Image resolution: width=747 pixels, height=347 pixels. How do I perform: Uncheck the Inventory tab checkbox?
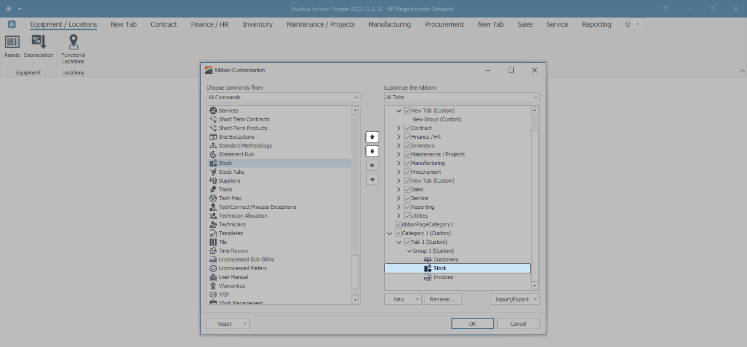407,146
